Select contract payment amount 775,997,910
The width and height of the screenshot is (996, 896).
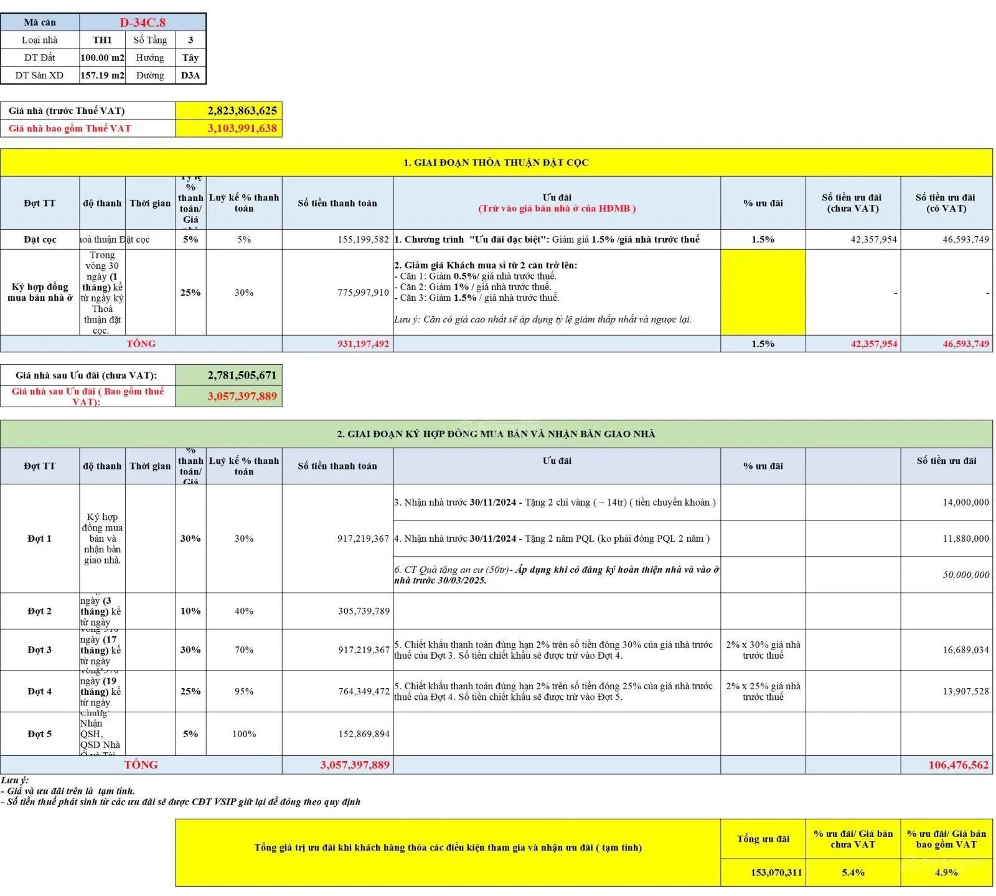(x=337, y=292)
